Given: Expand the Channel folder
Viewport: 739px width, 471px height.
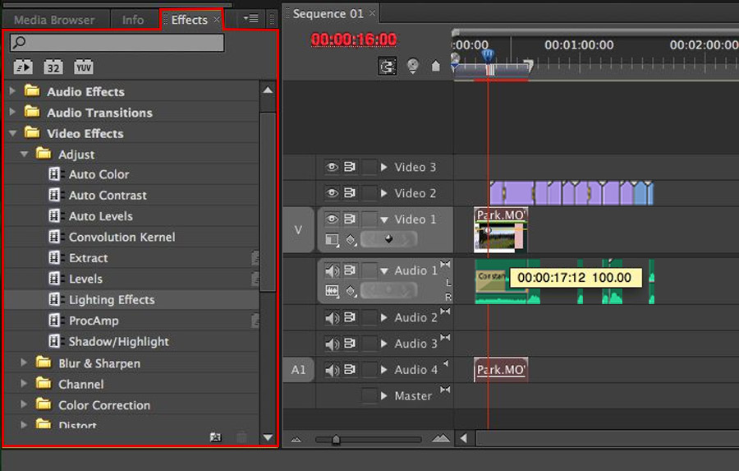Looking at the screenshot, I should pos(24,384).
